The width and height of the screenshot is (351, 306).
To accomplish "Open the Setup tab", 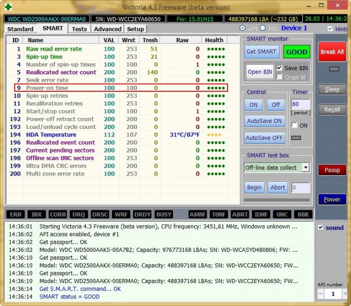I will point(135,29).
